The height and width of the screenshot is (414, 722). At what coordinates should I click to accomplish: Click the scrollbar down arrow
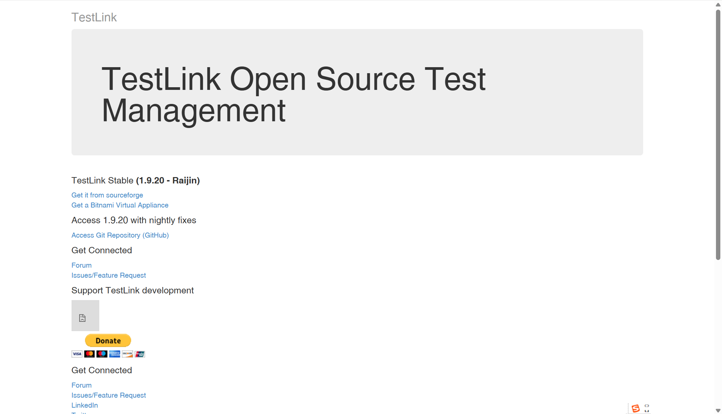click(x=718, y=411)
